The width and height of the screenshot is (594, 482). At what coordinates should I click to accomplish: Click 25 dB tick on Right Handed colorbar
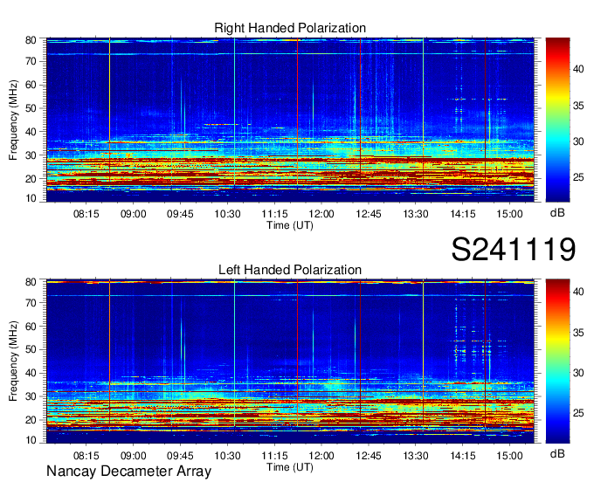tap(578, 177)
